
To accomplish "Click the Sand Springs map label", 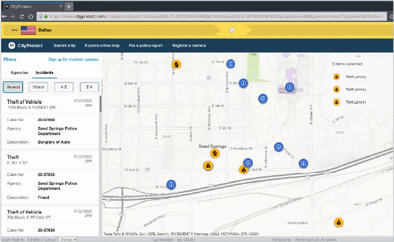I will tap(212, 146).
